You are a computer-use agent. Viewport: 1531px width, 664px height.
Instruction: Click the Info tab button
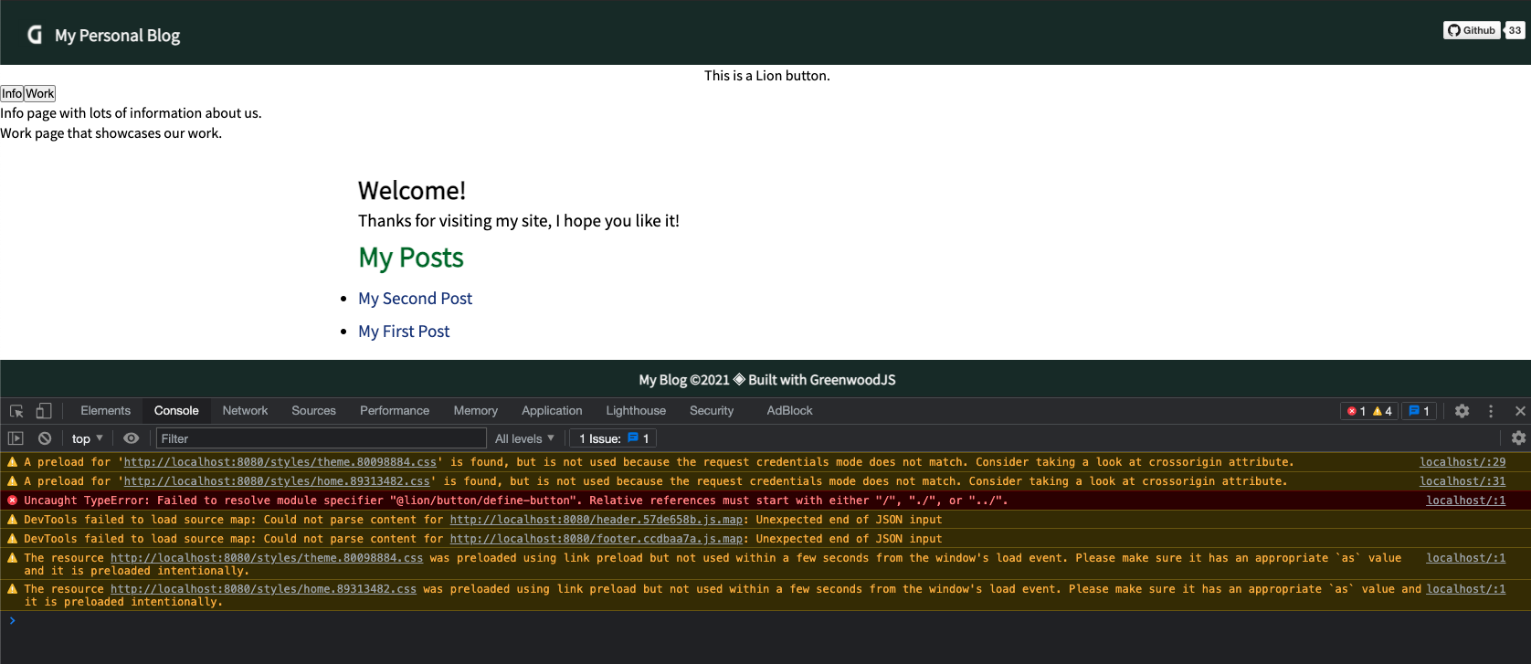coord(12,93)
